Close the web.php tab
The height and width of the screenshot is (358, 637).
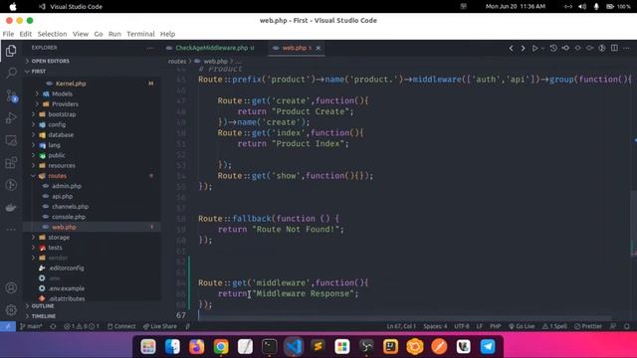coord(318,48)
